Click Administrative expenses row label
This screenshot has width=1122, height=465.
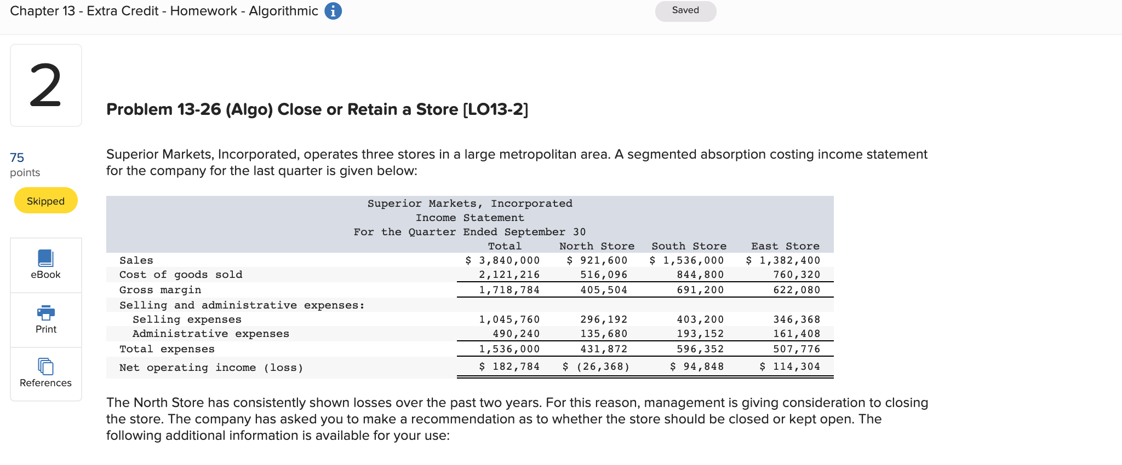pos(211,334)
